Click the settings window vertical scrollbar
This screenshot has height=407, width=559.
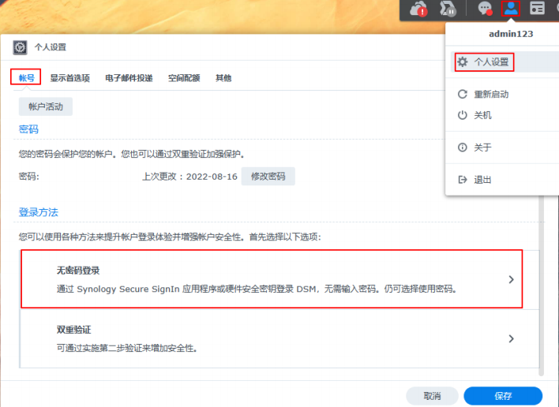(541, 285)
